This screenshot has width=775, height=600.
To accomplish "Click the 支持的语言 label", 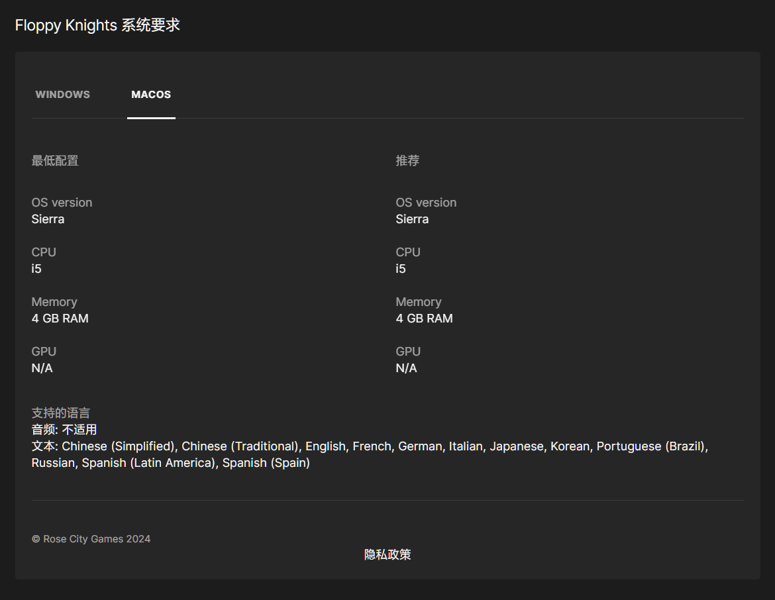I will coord(61,413).
